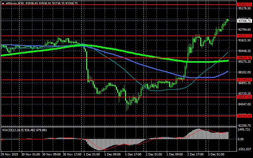Click the 29 Nov 2025 date label
This screenshot has height=158, width=253.
10,155
